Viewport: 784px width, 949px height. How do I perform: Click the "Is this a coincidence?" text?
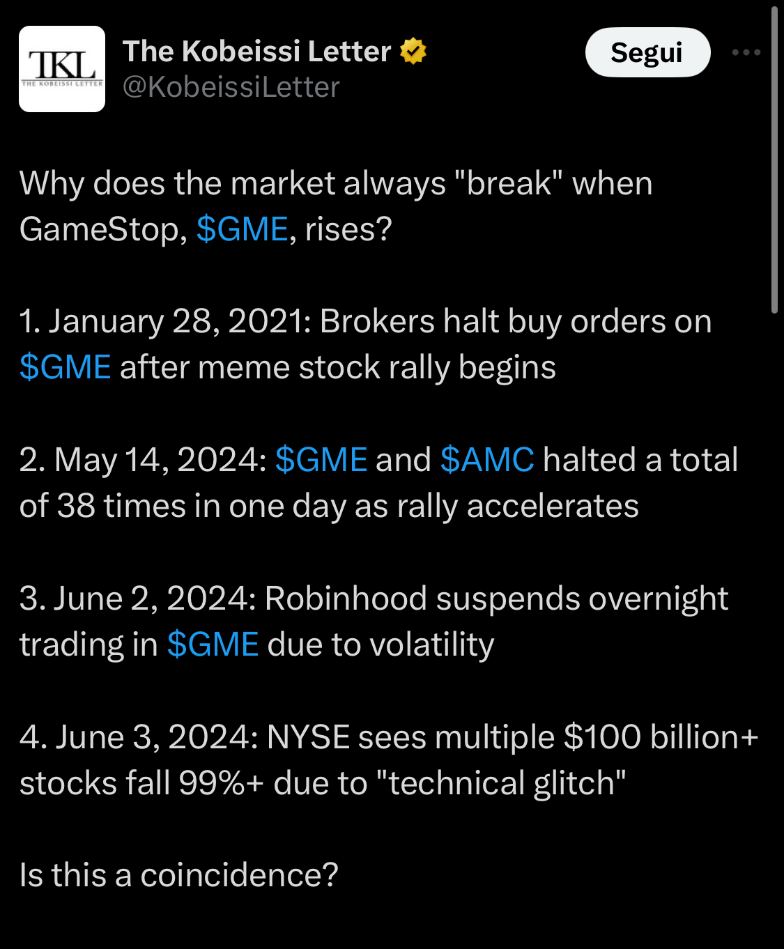point(178,875)
